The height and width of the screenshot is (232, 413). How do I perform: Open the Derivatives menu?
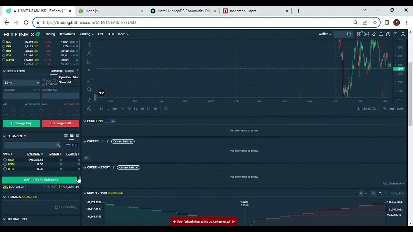click(67, 34)
